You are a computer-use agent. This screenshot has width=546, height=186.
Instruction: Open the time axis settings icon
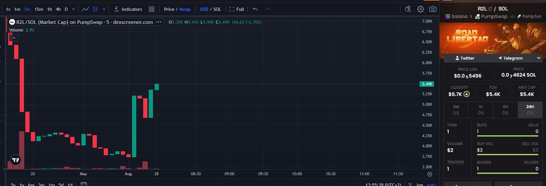(x=430, y=174)
